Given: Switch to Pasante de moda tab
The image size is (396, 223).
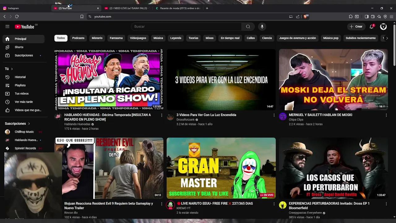Looking at the screenshot, I should coord(178,8).
